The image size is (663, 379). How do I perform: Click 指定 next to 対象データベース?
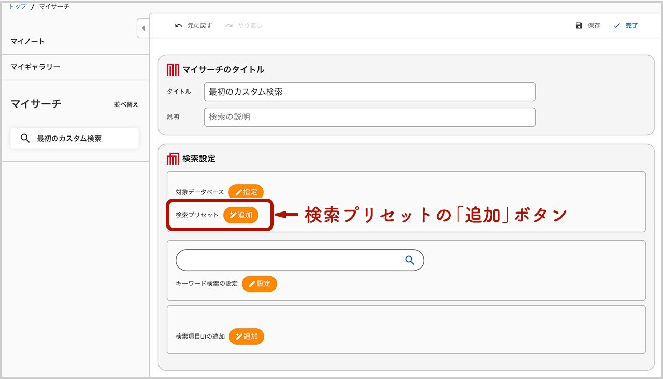(246, 192)
